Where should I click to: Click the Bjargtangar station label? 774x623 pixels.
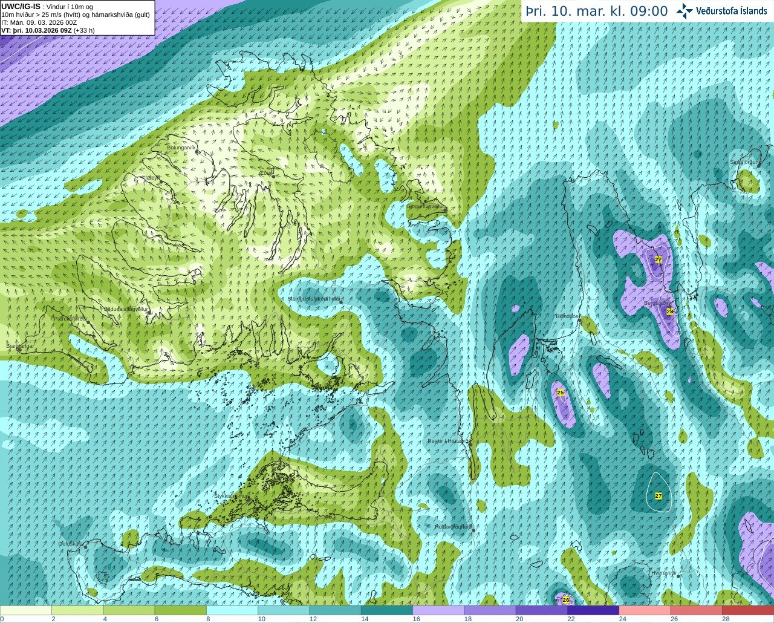[20, 346]
